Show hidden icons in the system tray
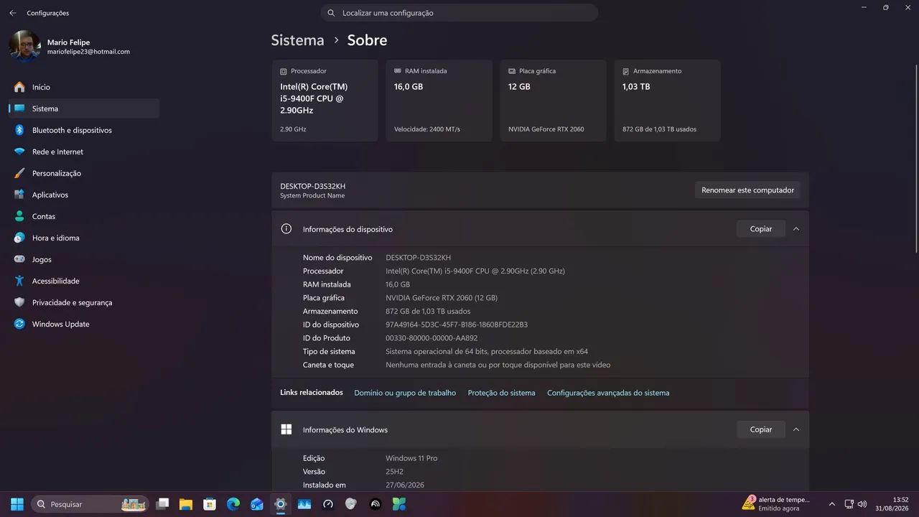The width and height of the screenshot is (919, 517). pos(831,504)
